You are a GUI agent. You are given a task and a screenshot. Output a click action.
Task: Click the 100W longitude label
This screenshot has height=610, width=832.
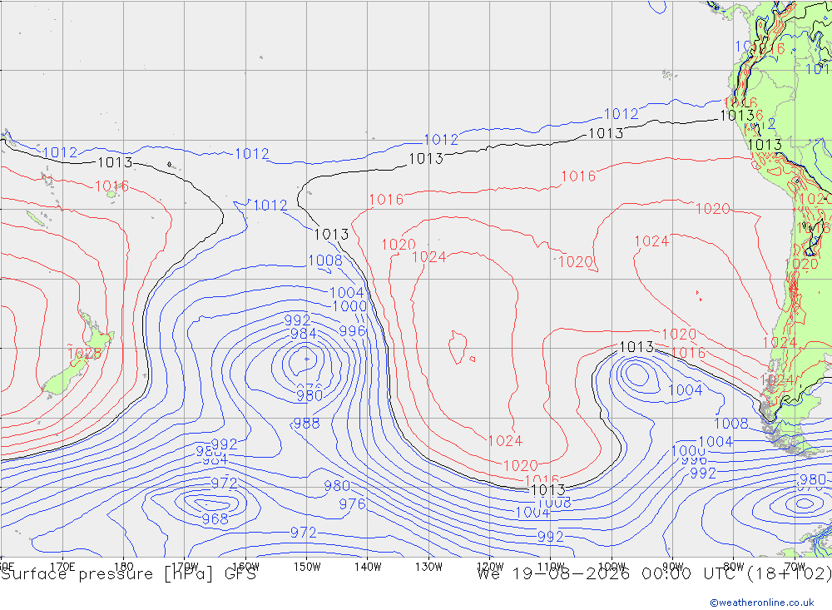click(x=612, y=567)
